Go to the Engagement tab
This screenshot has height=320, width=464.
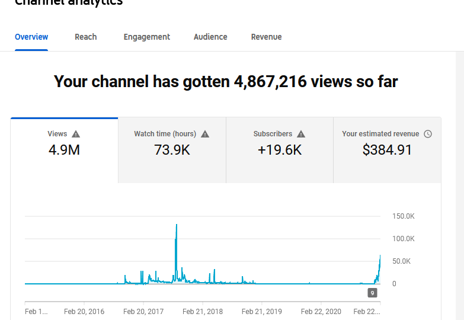[x=146, y=37]
